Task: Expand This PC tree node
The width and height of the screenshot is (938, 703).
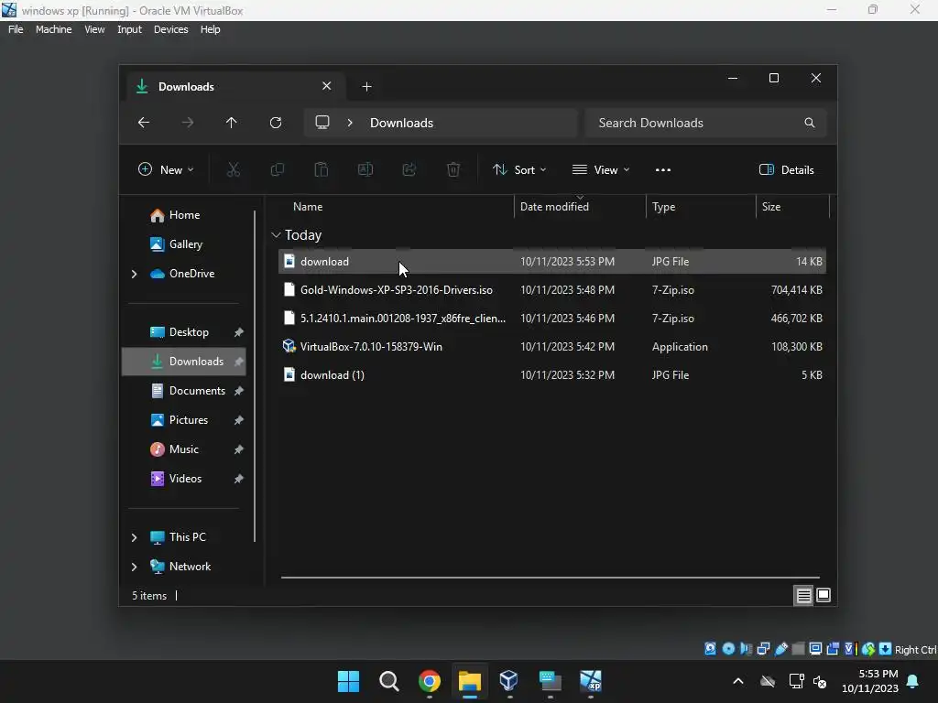Action: 134,537
